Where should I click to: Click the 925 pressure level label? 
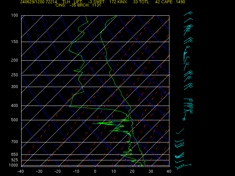(x=15, y=160)
